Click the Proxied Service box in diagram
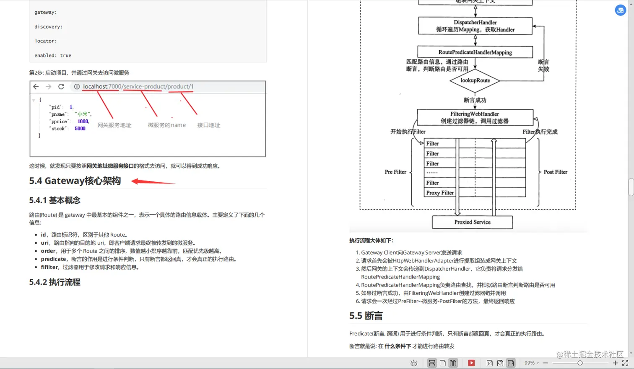 point(472,222)
